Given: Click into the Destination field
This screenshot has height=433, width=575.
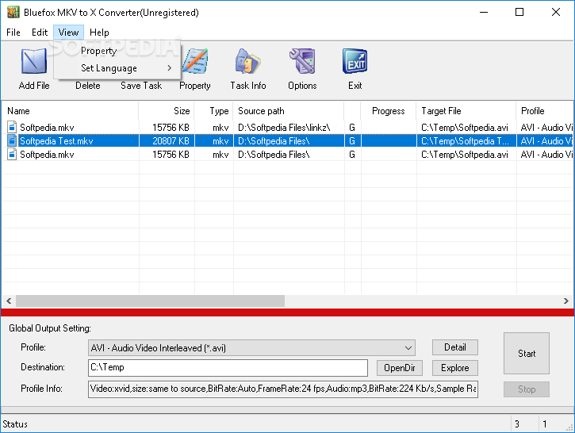Looking at the screenshot, I should [228, 368].
